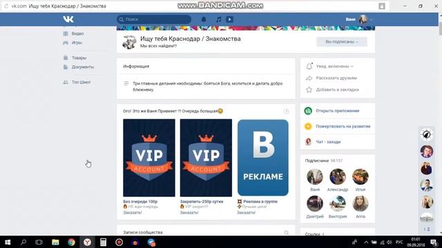Click the browser bookmark icon in address bar
Image resolution: width=442 pixels, height=248 pixels.
382,6
